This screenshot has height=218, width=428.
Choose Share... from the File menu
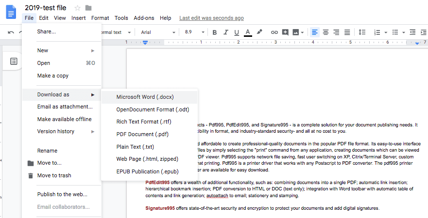tap(62, 31)
